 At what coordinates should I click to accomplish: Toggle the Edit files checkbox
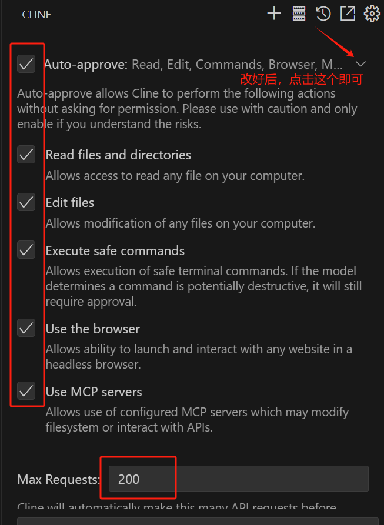pyautogui.click(x=26, y=202)
